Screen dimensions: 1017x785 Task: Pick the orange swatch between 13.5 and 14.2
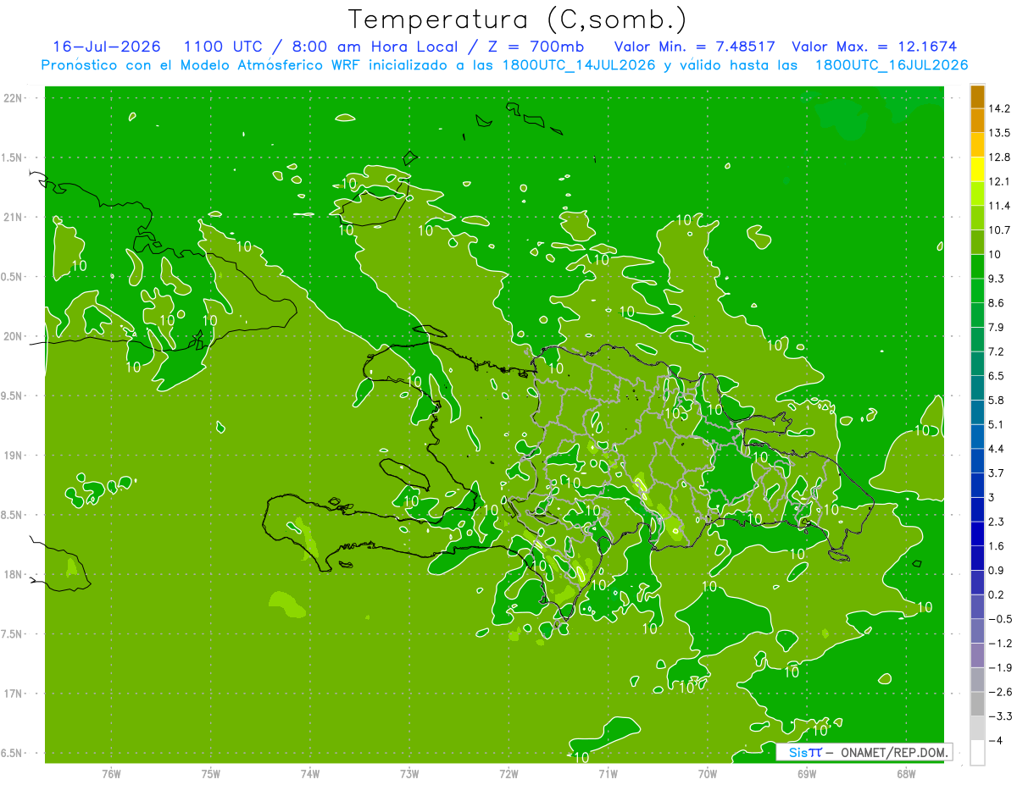coord(977,120)
